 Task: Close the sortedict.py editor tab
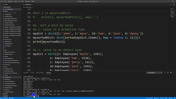coord(32,4)
